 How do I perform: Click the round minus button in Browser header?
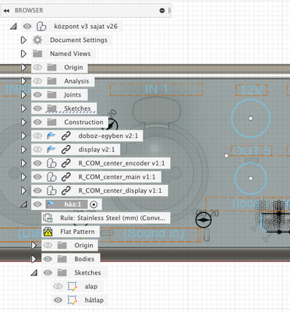pos(162,11)
